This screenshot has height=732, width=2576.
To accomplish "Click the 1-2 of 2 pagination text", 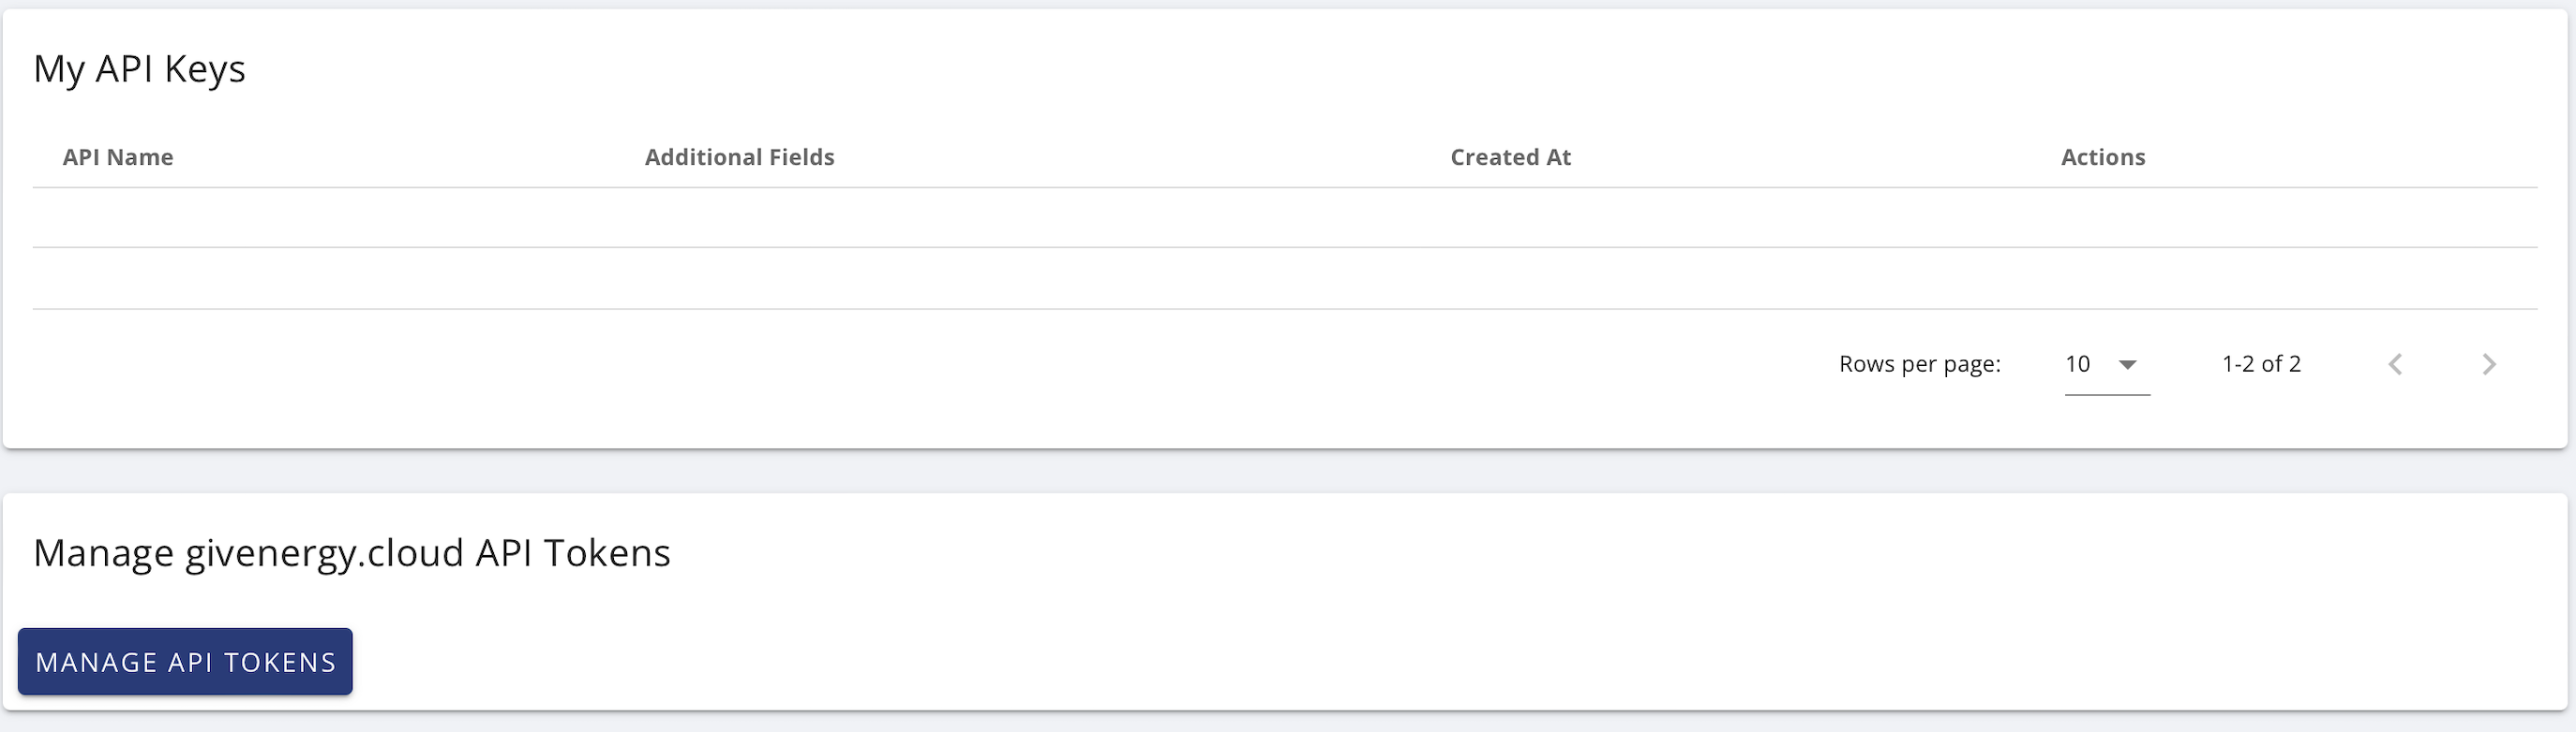I will [x=2261, y=364].
